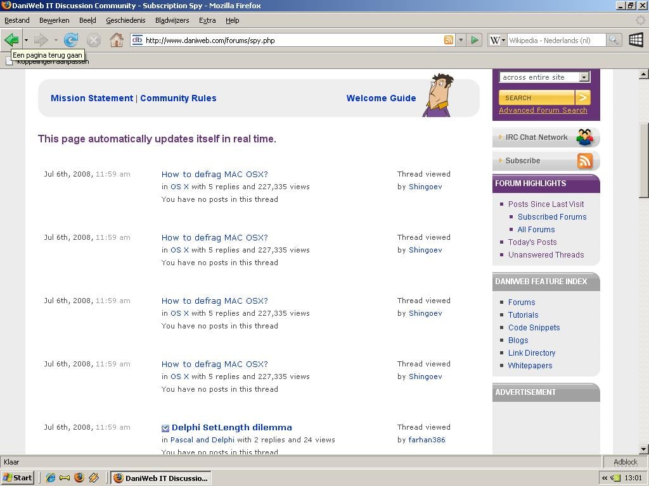Open the Pascal and Delphi forum link
The width and height of the screenshot is (649, 486).
click(x=202, y=440)
